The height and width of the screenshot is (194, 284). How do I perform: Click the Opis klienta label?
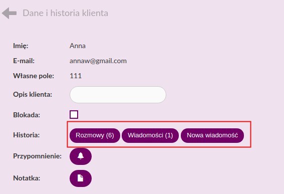(33, 94)
